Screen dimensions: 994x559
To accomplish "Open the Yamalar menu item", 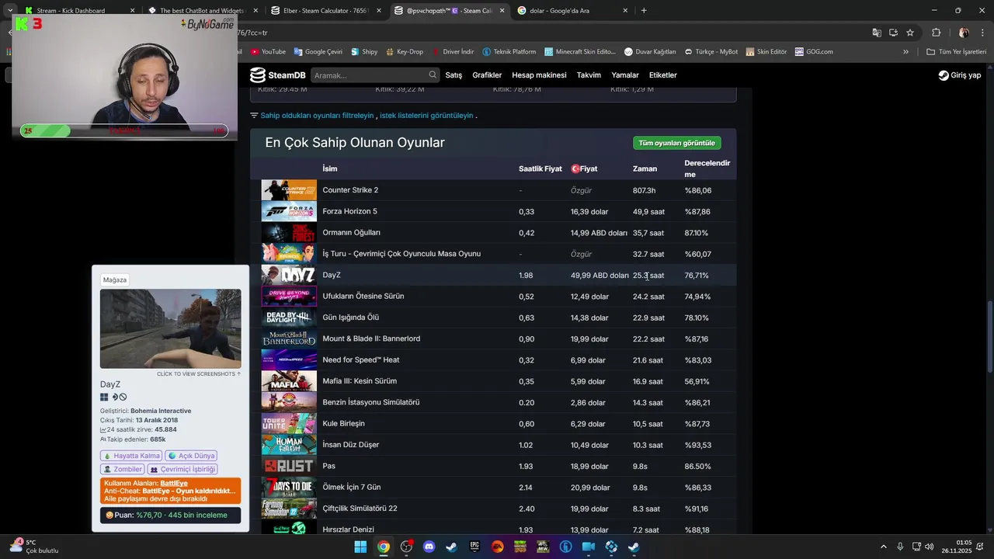I will pyautogui.click(x=625, y=75).
